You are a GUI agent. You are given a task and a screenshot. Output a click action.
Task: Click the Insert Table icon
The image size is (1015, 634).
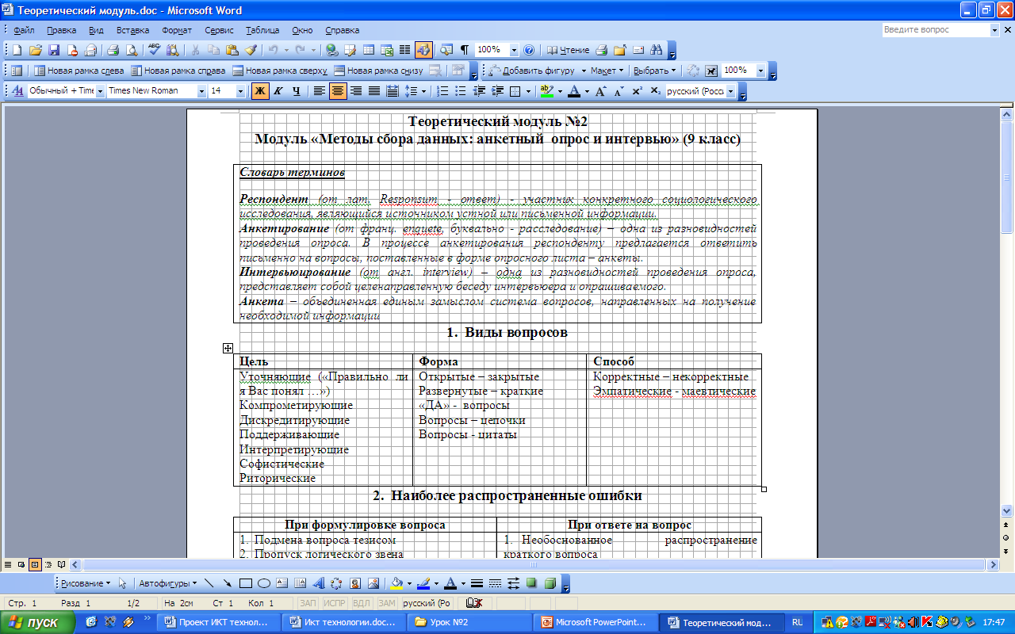pyautogui.click(x=368, y=50)
